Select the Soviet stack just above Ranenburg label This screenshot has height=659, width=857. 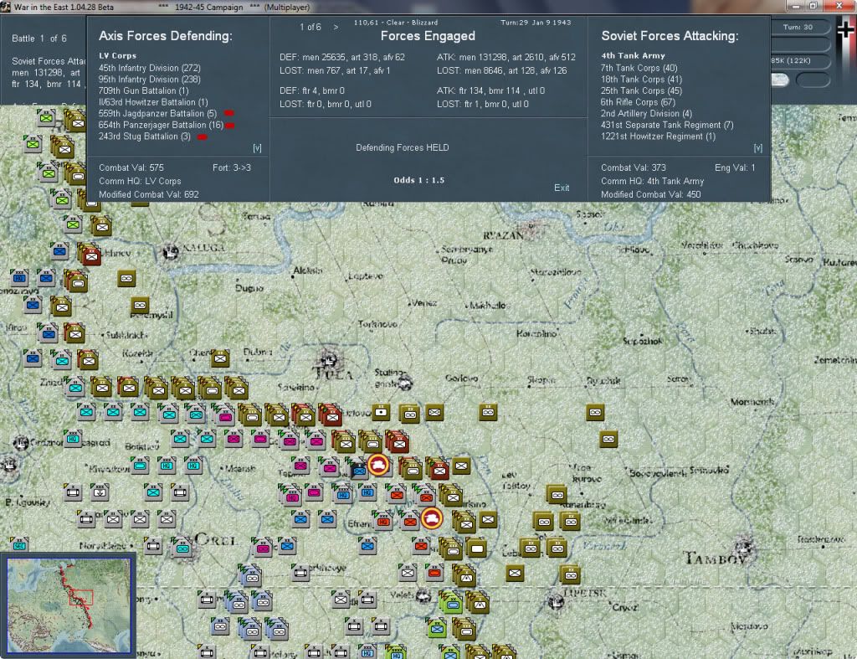coord(557,494)
